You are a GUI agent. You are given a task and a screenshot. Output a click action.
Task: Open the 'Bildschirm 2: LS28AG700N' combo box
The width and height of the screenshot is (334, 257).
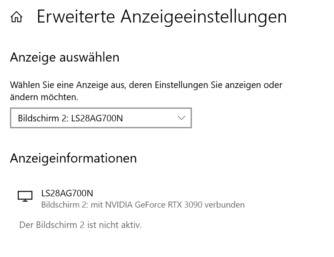101,118
